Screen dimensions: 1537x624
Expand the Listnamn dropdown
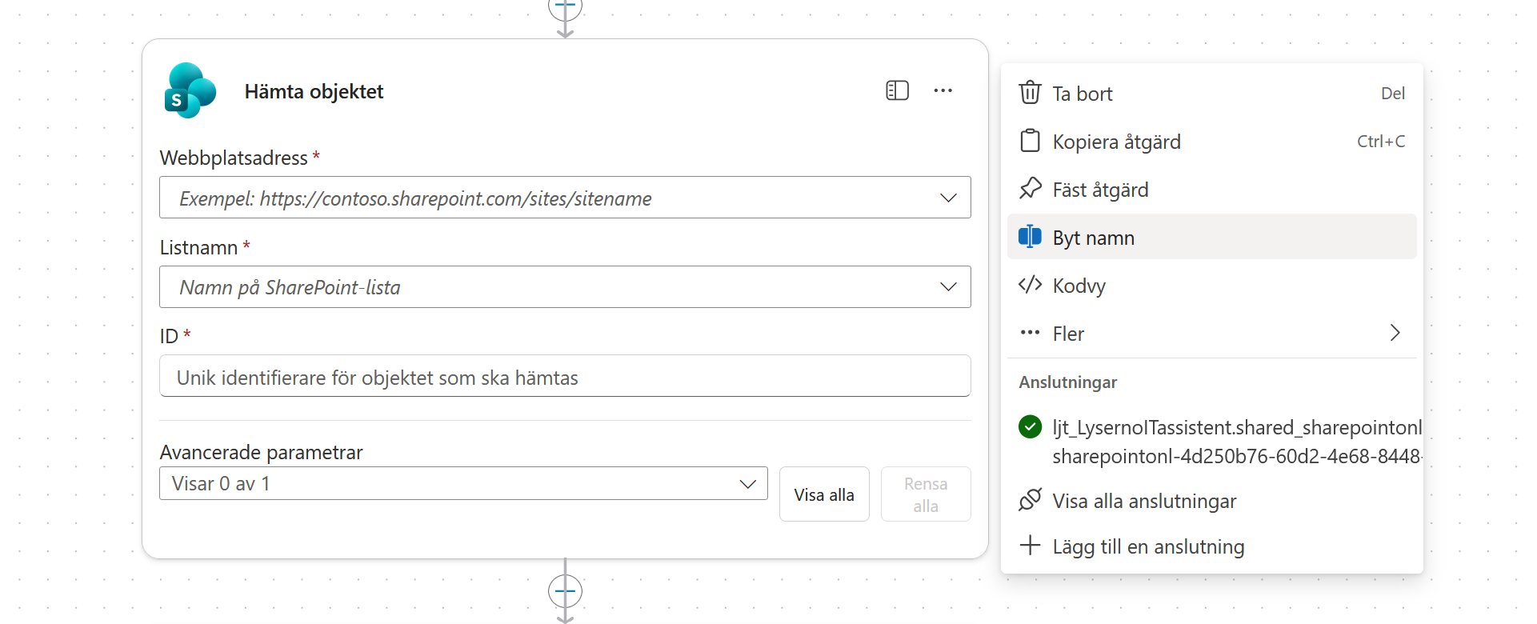[948, 287]
